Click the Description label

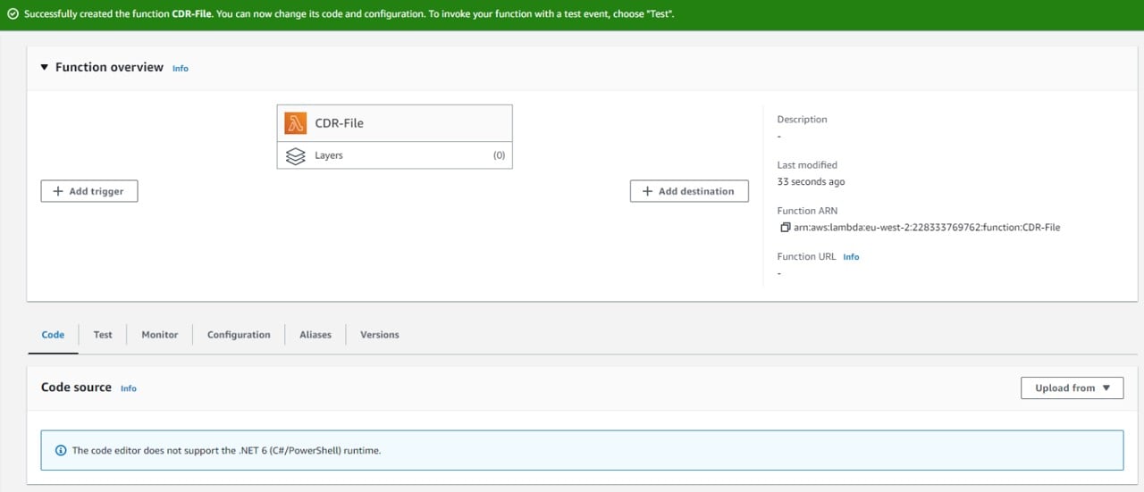coord(802,120)
